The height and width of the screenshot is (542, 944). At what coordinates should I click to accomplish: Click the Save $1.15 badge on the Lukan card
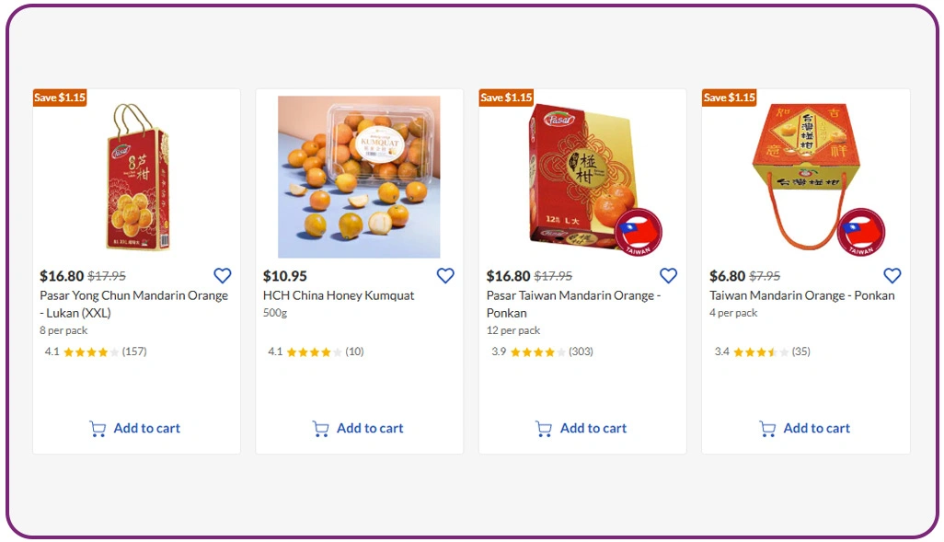click(x=60, y=97)
